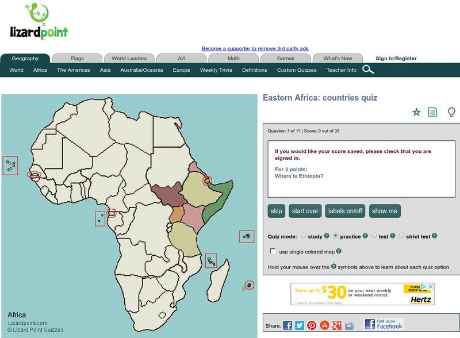Click the Lizard Point logo
Viewport: 460px width, 338px height.
click(x=39, y=21)
